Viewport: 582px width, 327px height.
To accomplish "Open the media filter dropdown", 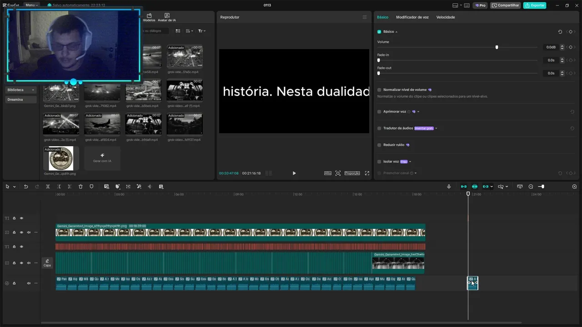I will coord(202,31).
